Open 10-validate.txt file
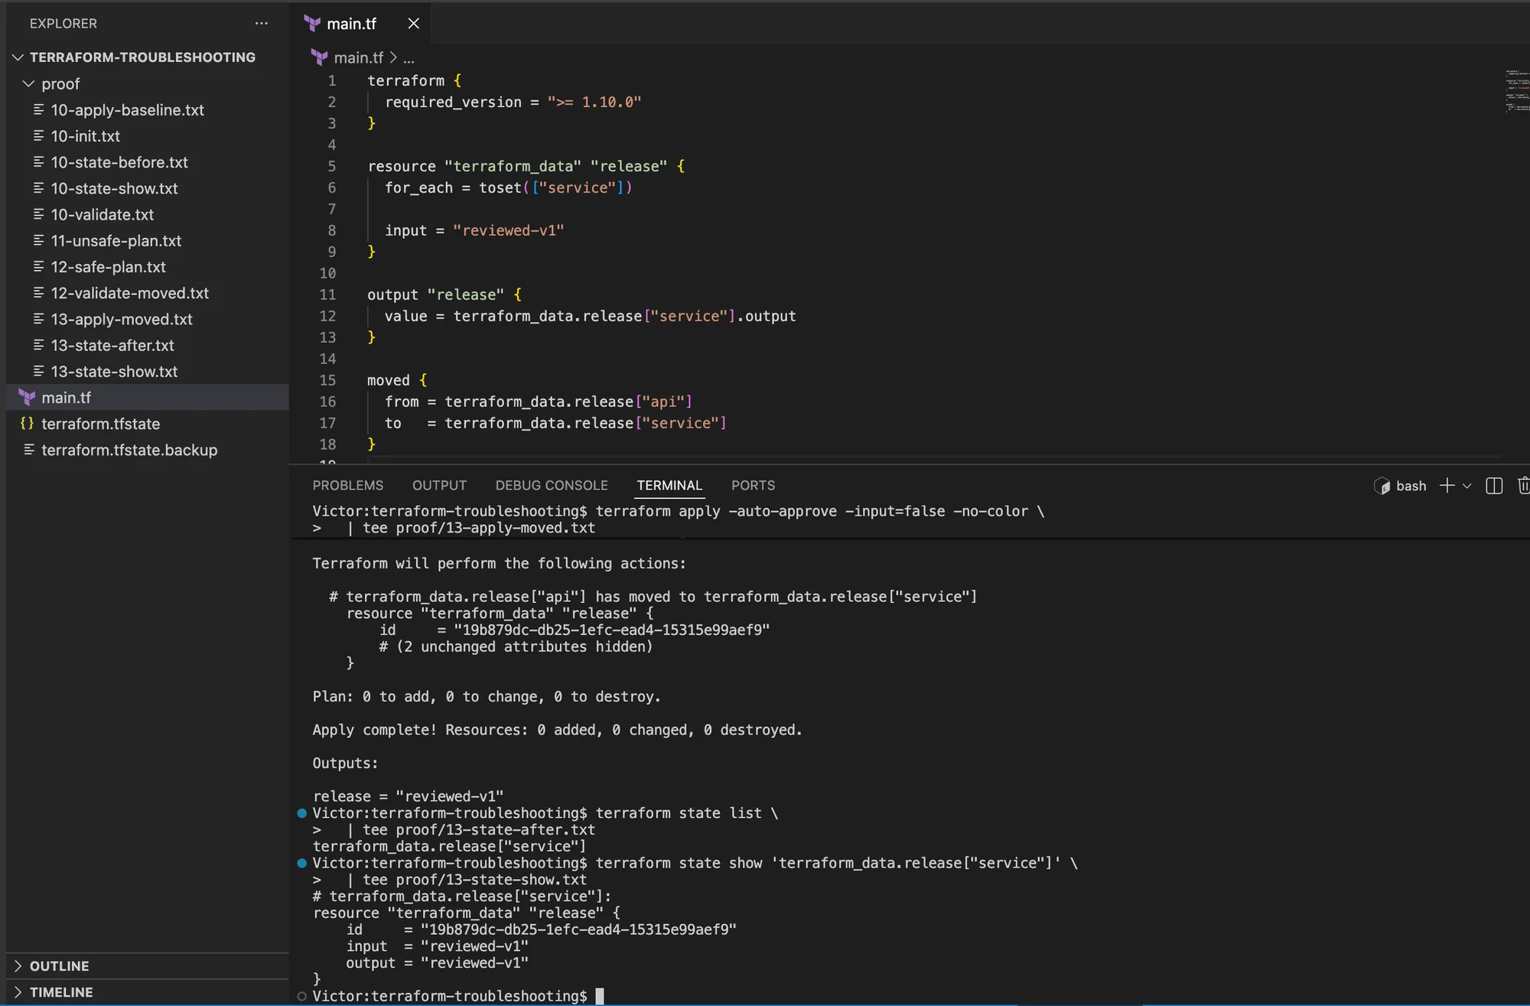The image size is (1530, 1006). [x=103, y=215]
